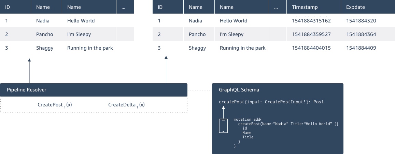Click the Shaggy cell in the right table
The width and height of the screenshot is (395, 154).
[x=197, y=48]
